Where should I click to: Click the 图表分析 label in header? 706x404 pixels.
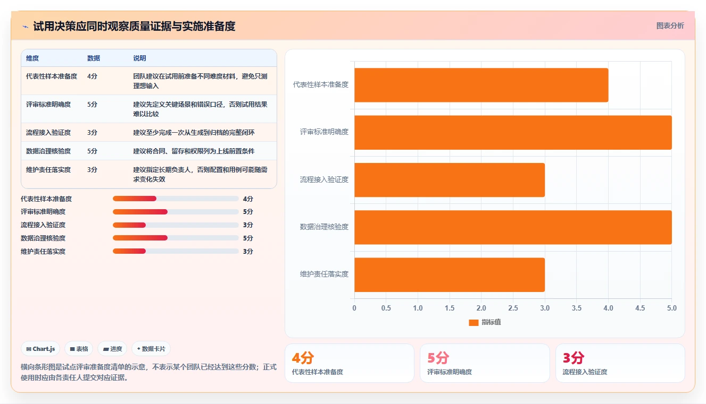point(670,25)
